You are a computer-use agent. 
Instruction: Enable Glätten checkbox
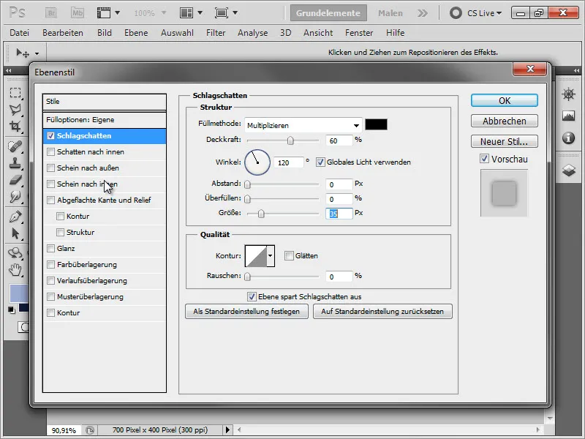[x=289, y=255]
